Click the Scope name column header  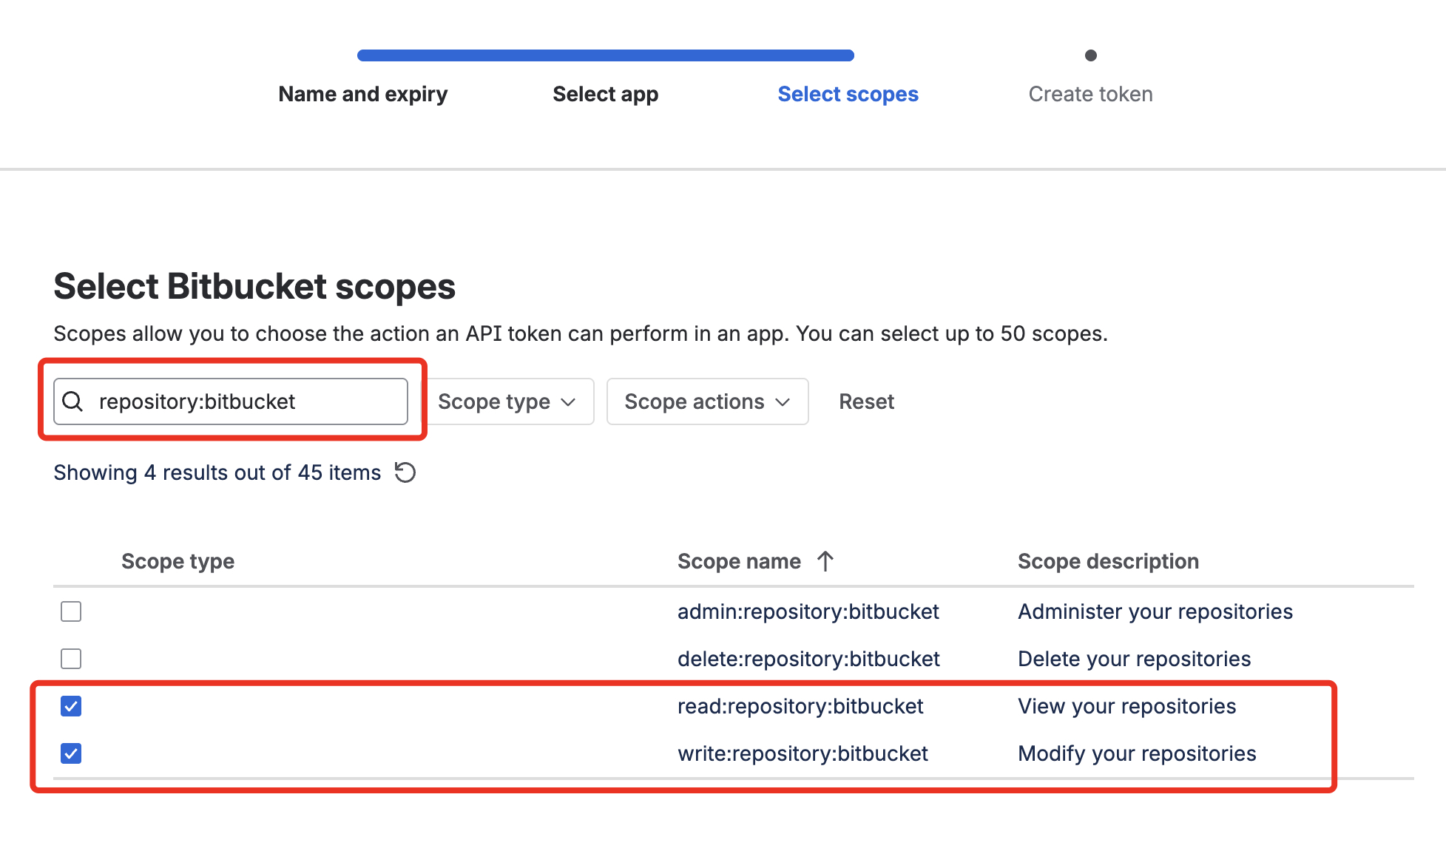pos(740,561)
